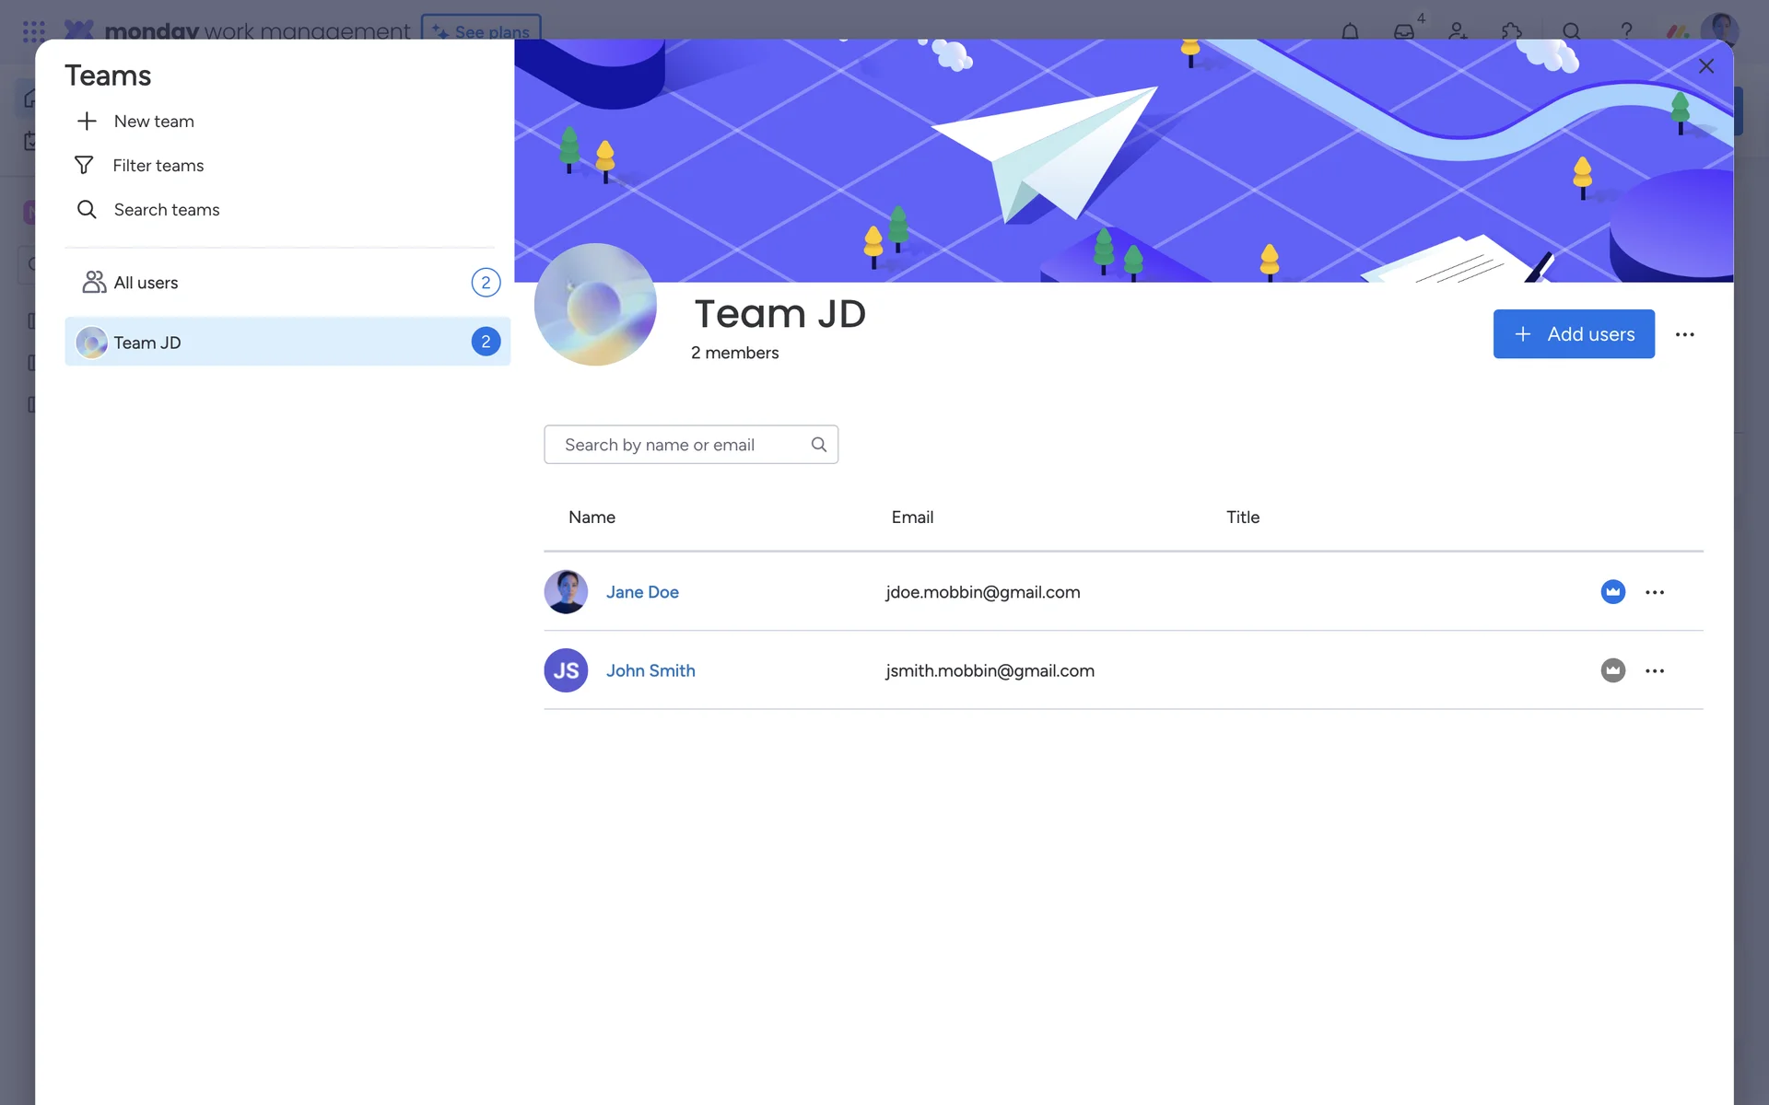The width and height of the screenshot is (1769, 1105).
Task: Click the Add users button
Action: pos(1573,334)
